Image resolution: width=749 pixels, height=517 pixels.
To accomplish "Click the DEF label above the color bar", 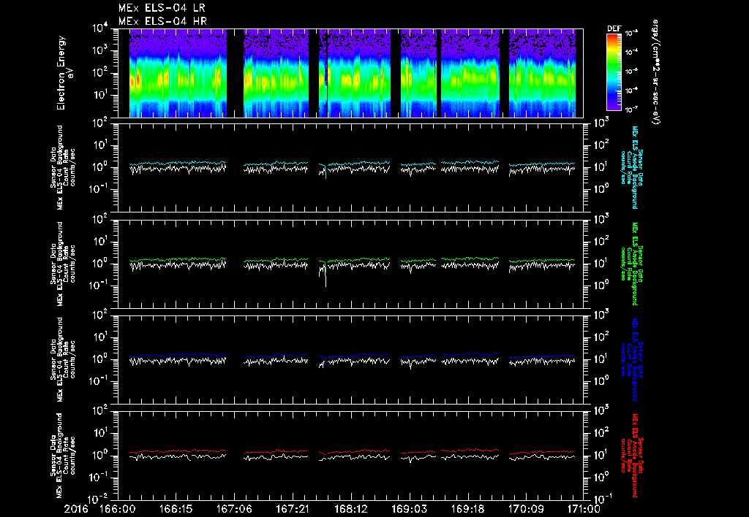I will (614, 28).
